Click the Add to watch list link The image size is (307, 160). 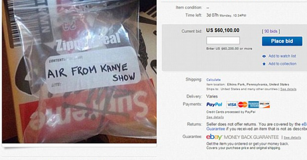(x=282, y=56)
